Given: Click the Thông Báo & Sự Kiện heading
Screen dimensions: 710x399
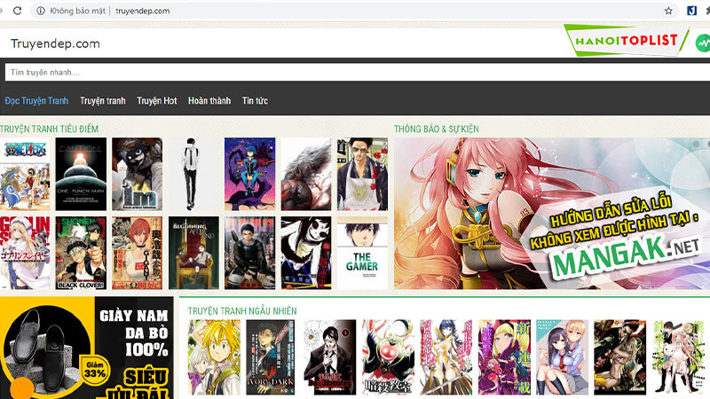Looking at the screenshot, I should tap(437, 129).
